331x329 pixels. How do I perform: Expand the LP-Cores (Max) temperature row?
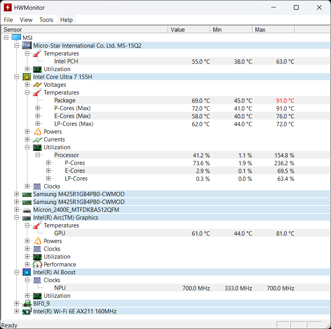coord(38,123)
